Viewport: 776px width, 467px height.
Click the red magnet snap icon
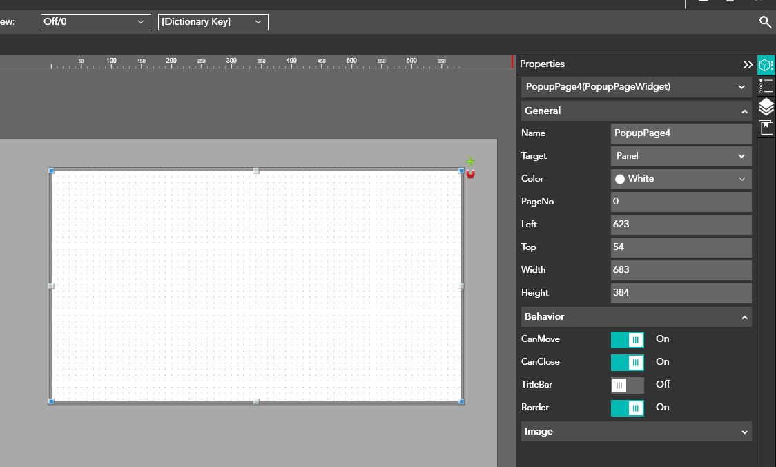(470, 173)
